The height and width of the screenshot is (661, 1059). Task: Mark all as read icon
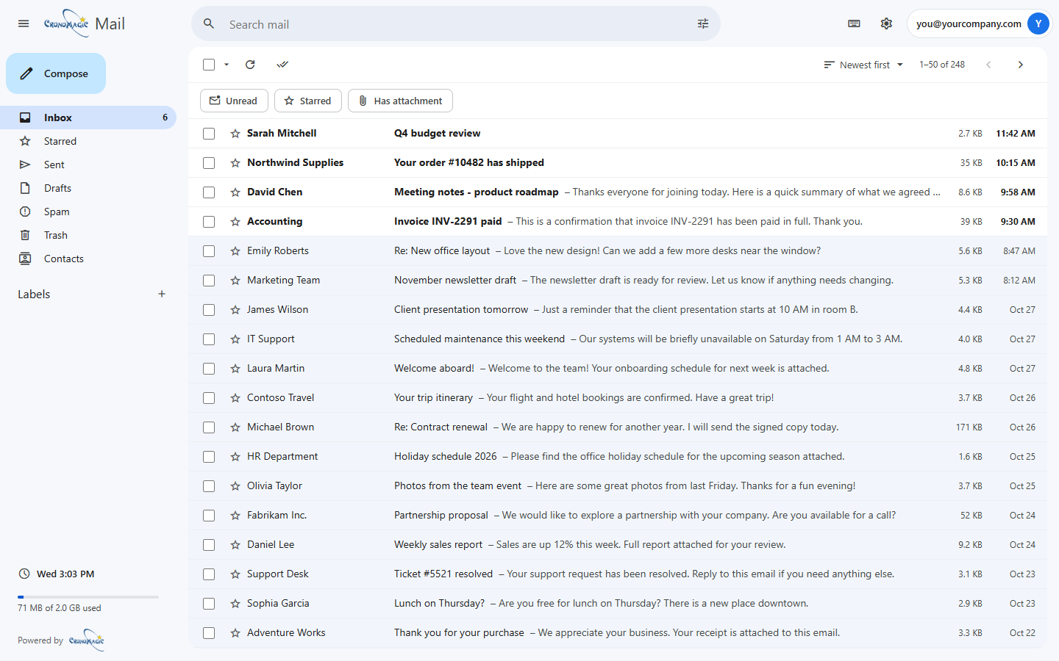tap(282, 65)
